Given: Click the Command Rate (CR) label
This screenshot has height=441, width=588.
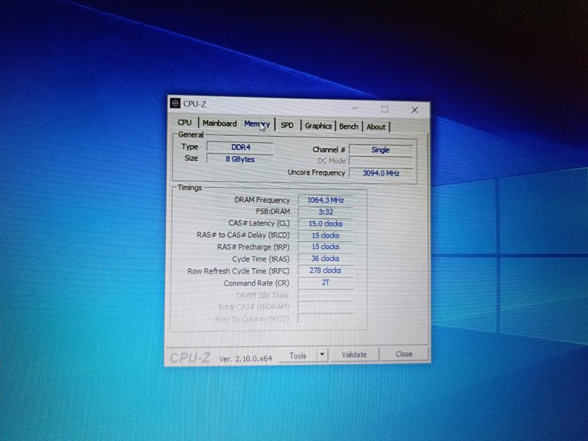Looking at the screenshot, I should click(257, 283).
